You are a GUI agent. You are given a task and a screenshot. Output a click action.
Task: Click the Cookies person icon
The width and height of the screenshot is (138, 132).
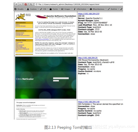(x=28, y=9)
